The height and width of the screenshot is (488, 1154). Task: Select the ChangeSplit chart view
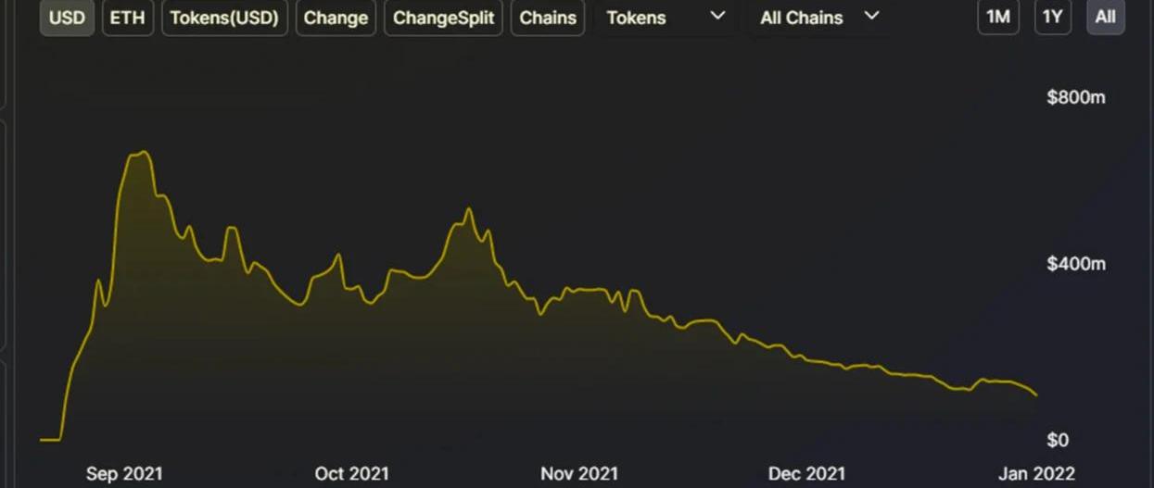(x=443, y=18)
